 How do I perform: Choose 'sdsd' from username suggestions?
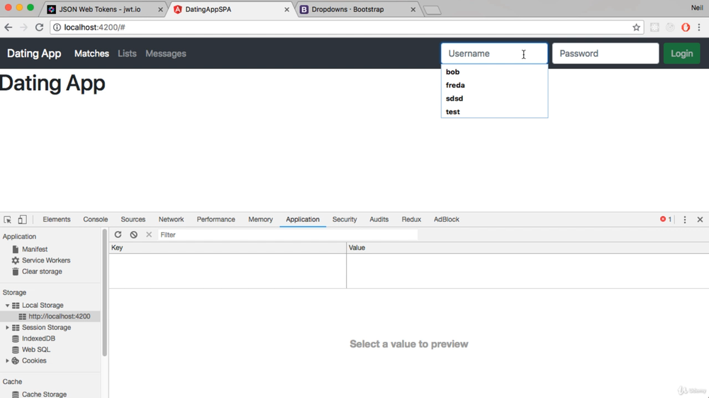coord(494,99)
